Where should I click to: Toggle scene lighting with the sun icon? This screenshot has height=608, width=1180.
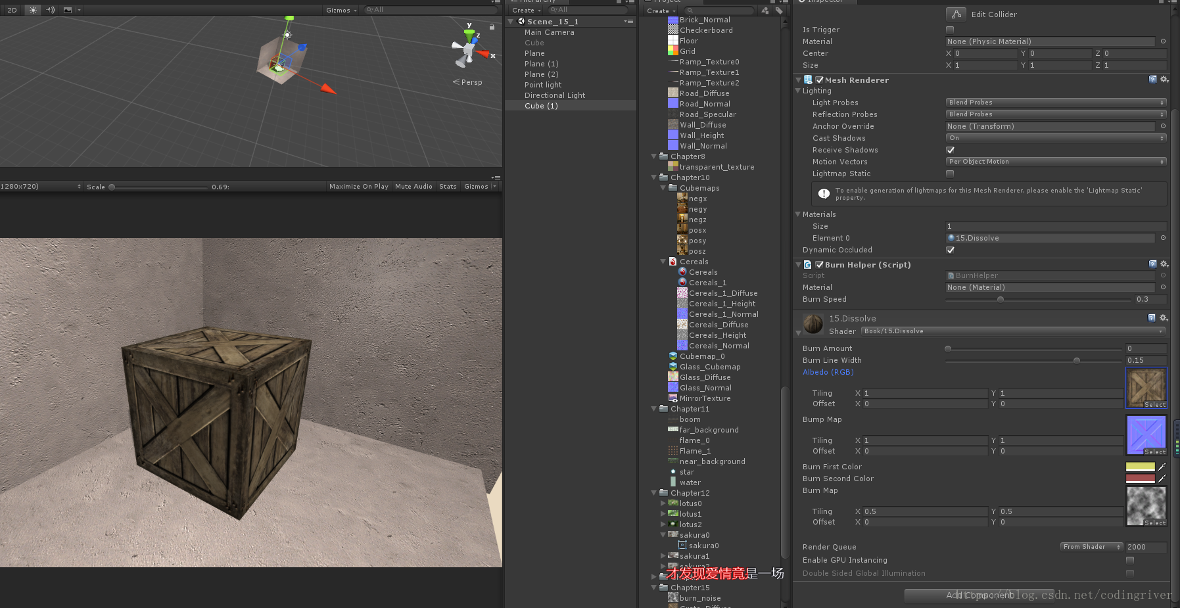pos(33,10)
